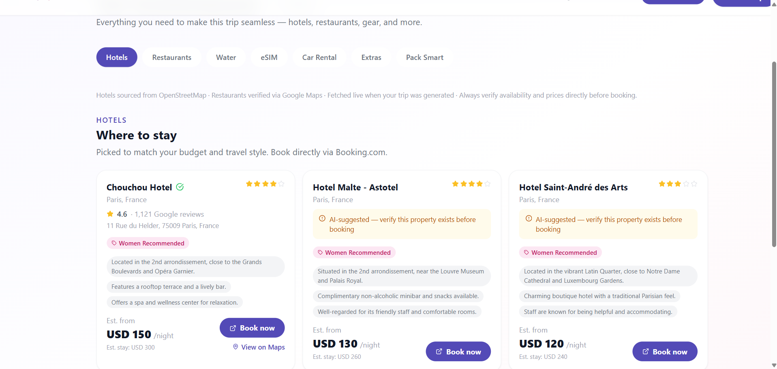Open the Pack Smart tab

425,58
